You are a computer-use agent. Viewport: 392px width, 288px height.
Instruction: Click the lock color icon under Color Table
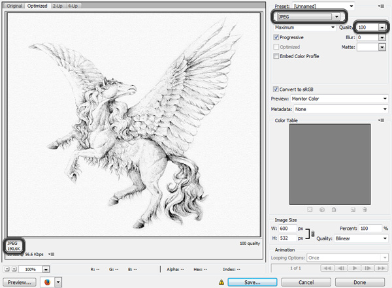tap(333, 210)
